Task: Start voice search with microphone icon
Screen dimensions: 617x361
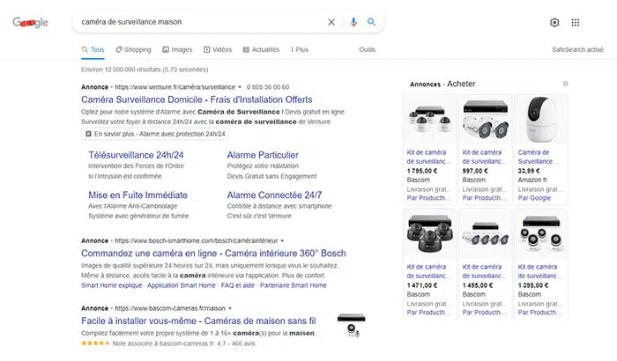Action: 353,22
